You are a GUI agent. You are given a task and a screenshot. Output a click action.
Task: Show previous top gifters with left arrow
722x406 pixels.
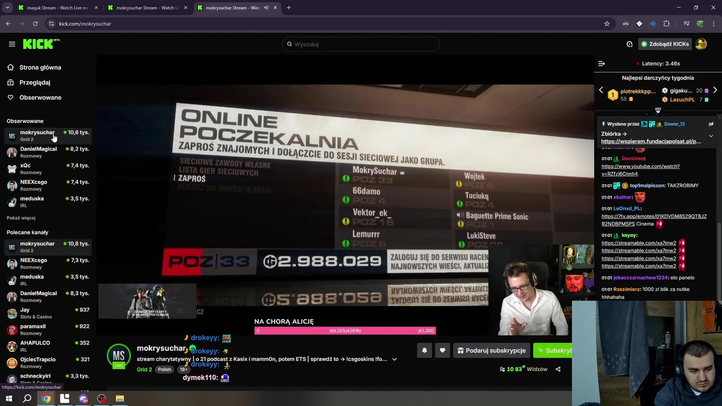coord(601,91)
